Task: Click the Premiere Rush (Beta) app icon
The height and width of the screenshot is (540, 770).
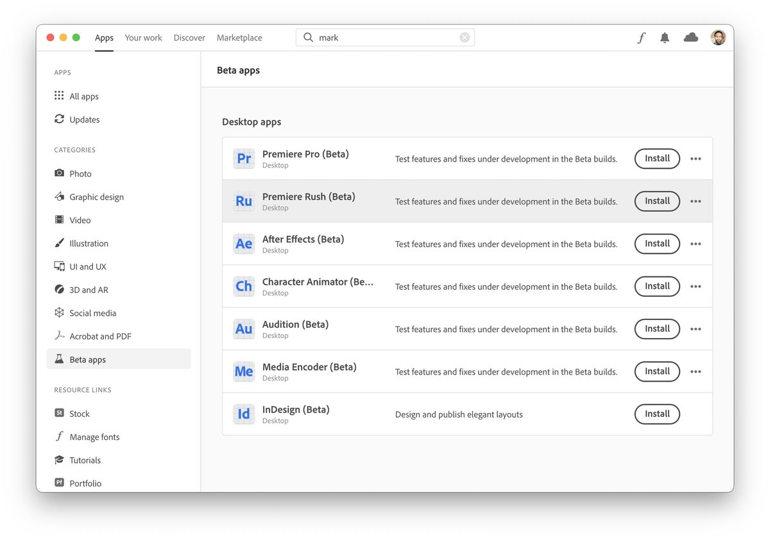Action: click(x=244, y=201)
